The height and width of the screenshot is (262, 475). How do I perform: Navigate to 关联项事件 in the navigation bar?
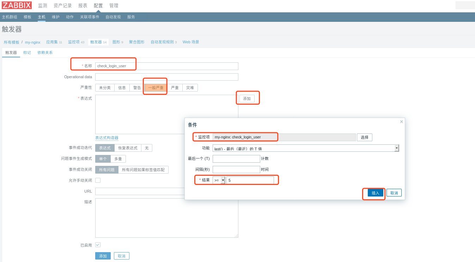click(89, 17)
